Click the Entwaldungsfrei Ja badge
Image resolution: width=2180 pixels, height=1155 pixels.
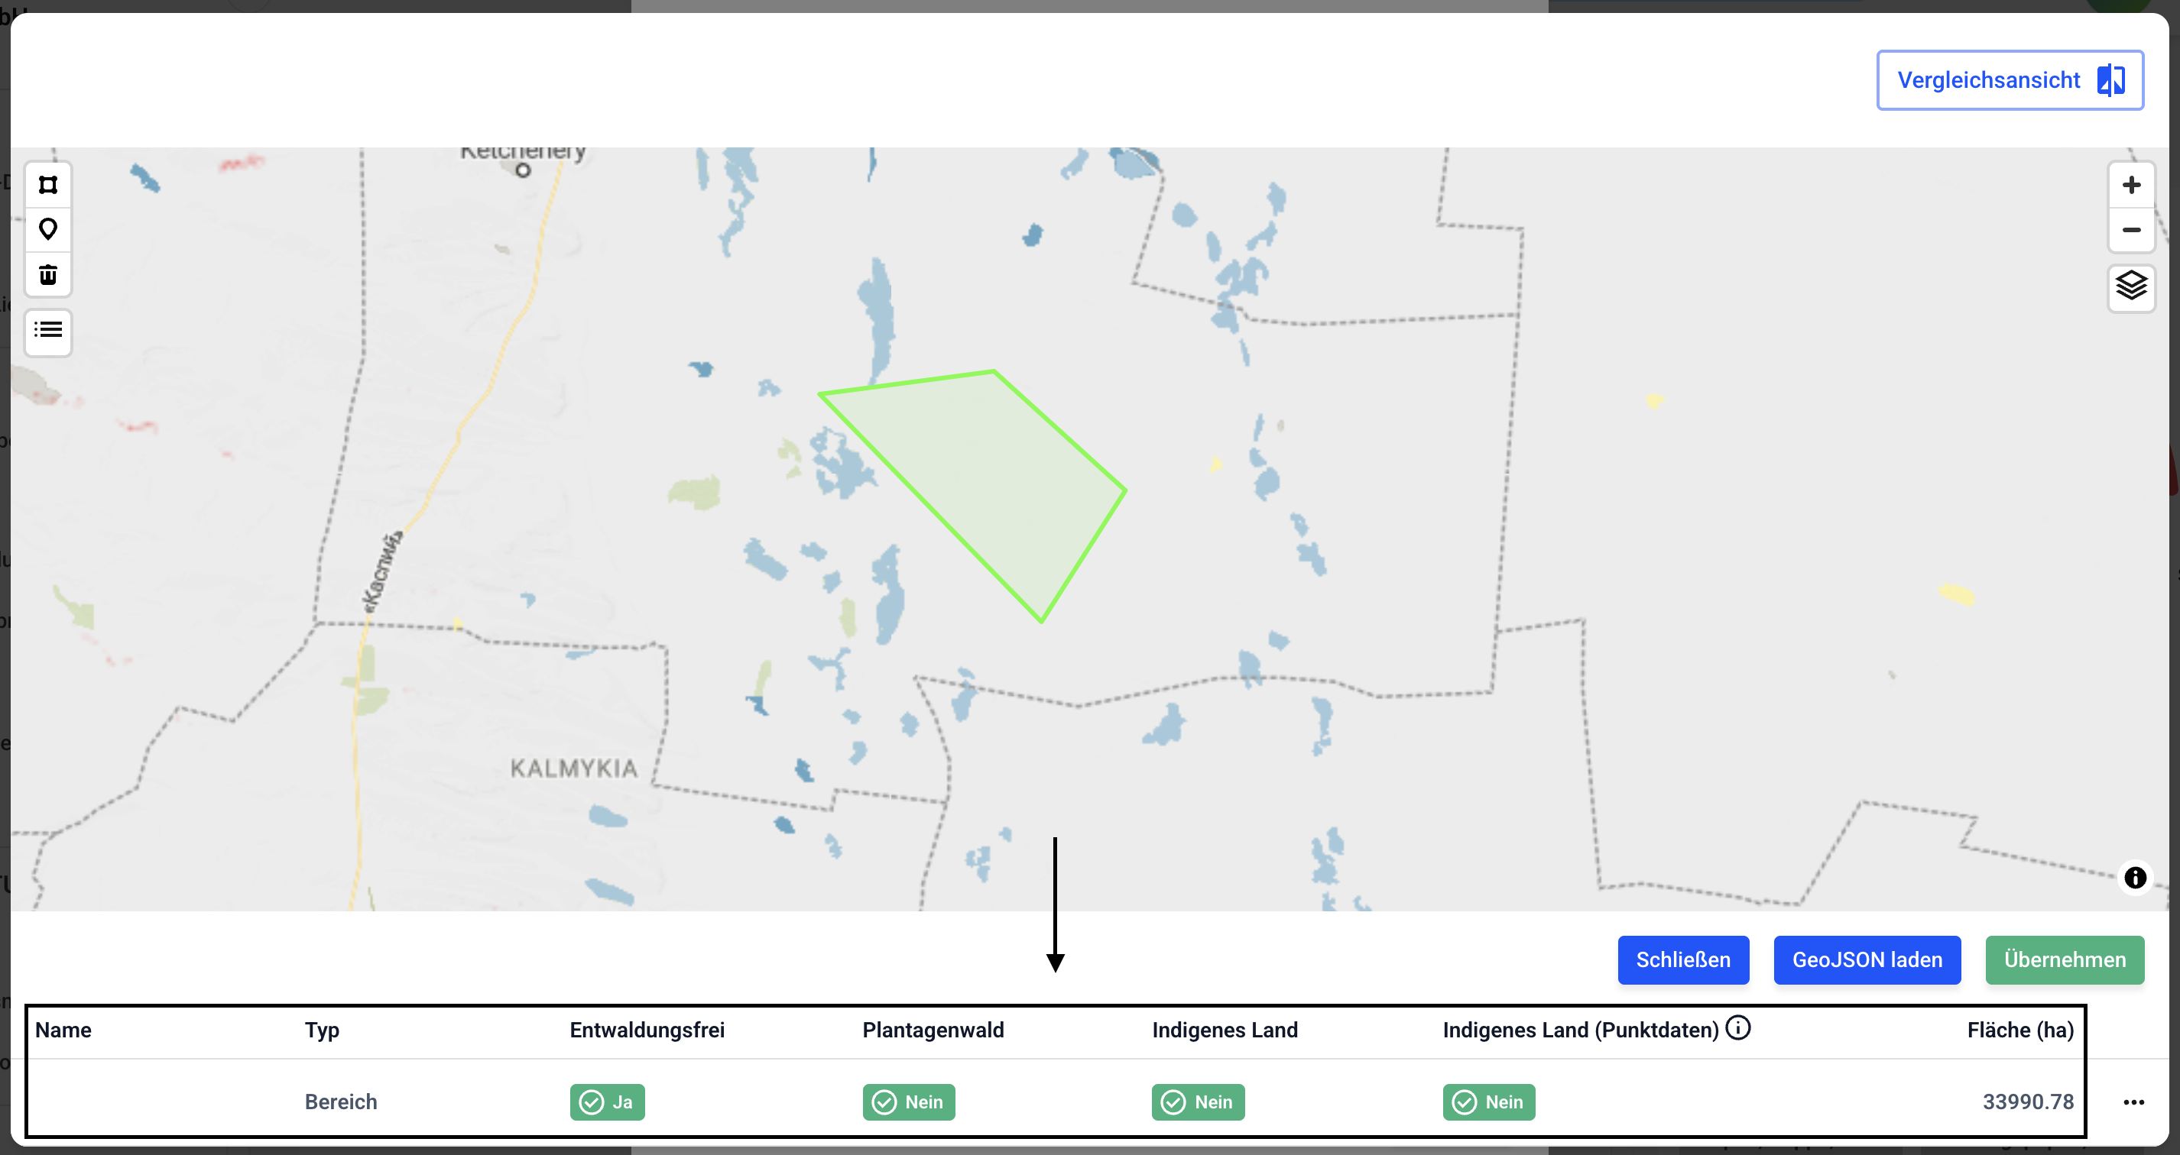(607, 1102)
